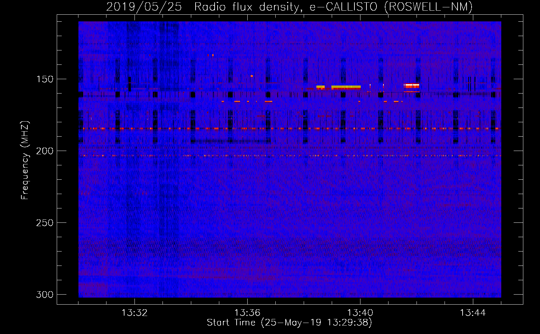The width and height of the screenshot is (540, 334).
Task: Click the 13:44 time tick label
Action: (473, 313)
